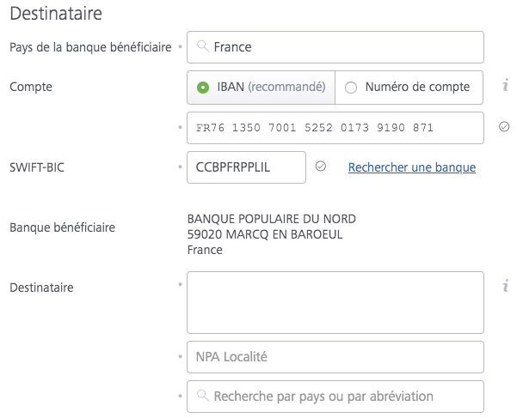Click the info icon beside the Compte row

[506, 85]
